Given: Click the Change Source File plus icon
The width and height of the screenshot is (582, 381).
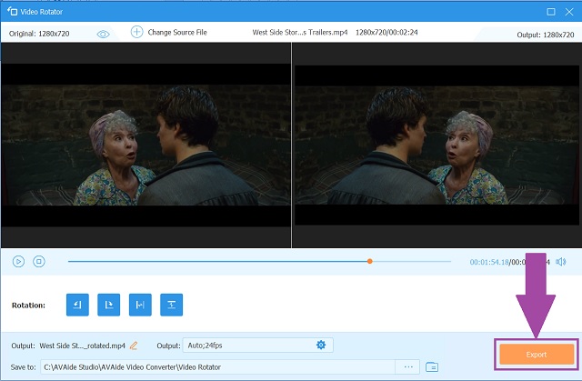Looking at the screenshot, I should point(137,32).
